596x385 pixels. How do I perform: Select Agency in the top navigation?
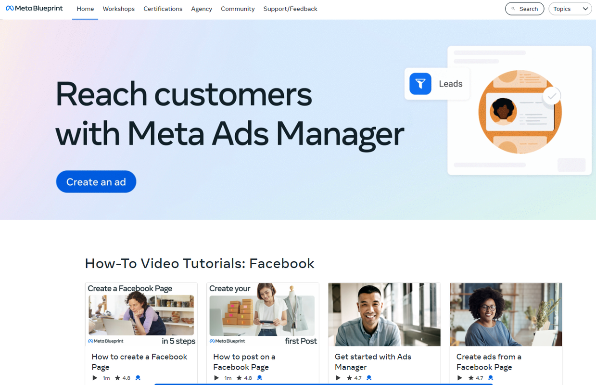pos(202,9)
